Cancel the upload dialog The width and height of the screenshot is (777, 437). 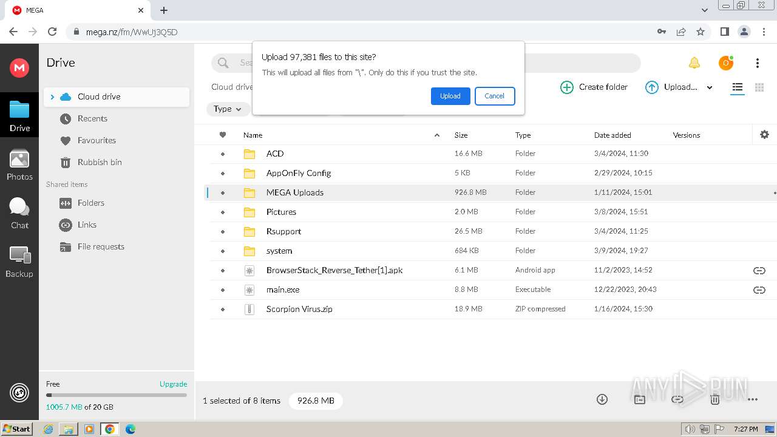tap(495, 96)
